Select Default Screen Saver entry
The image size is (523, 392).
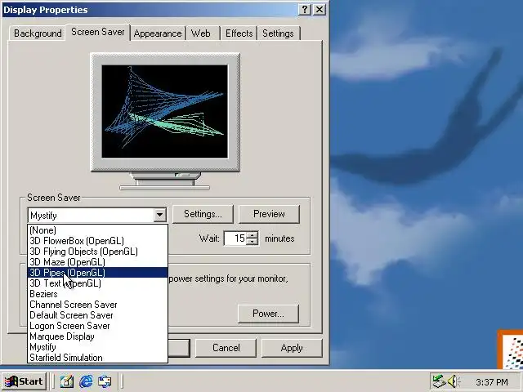(97, 315)
